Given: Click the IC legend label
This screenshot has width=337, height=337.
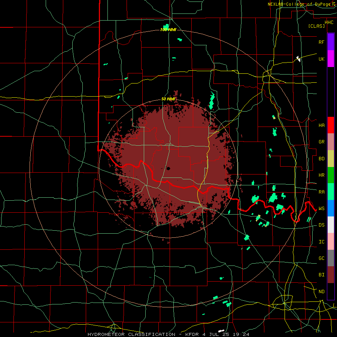Looking at the screenshot, I should point(321,242).
